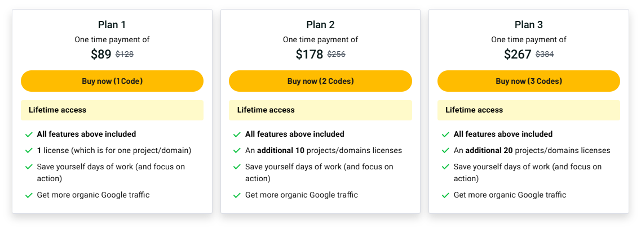The width and height of the screenshot is (641, 229).
Task: Click checkmark next to '1 license' feature
Action: pyautogui.click(x=29, y=151)
